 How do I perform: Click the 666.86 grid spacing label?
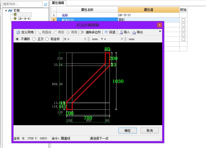click(57, 84)
